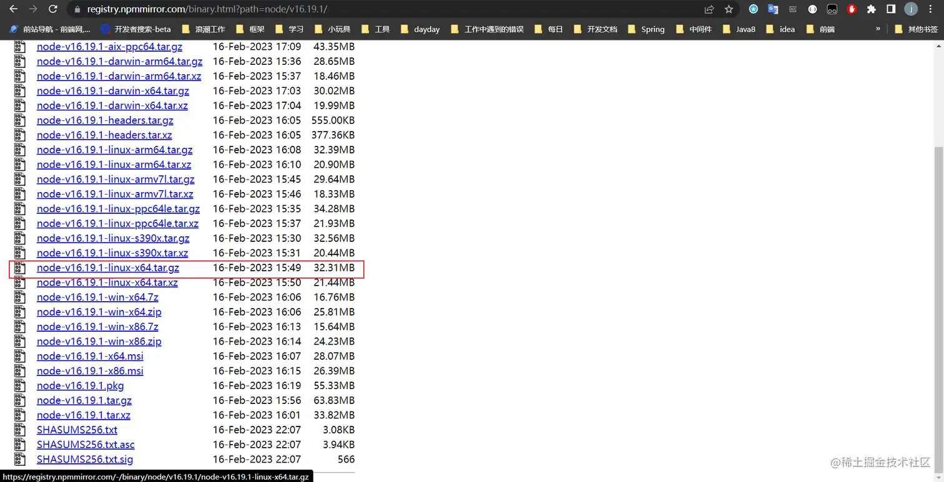Toggle the browser side panel

pos(891,9)
